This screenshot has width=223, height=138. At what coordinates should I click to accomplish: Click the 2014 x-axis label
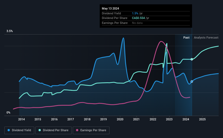[x=21, y=119]
